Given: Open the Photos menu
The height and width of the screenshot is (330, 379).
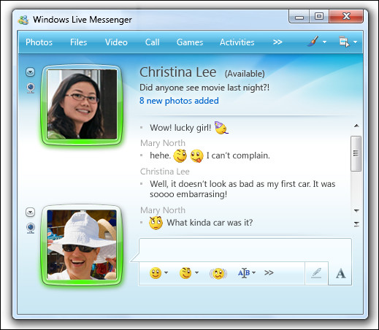Looking at the screenshot, I should (x=39, y=42).
